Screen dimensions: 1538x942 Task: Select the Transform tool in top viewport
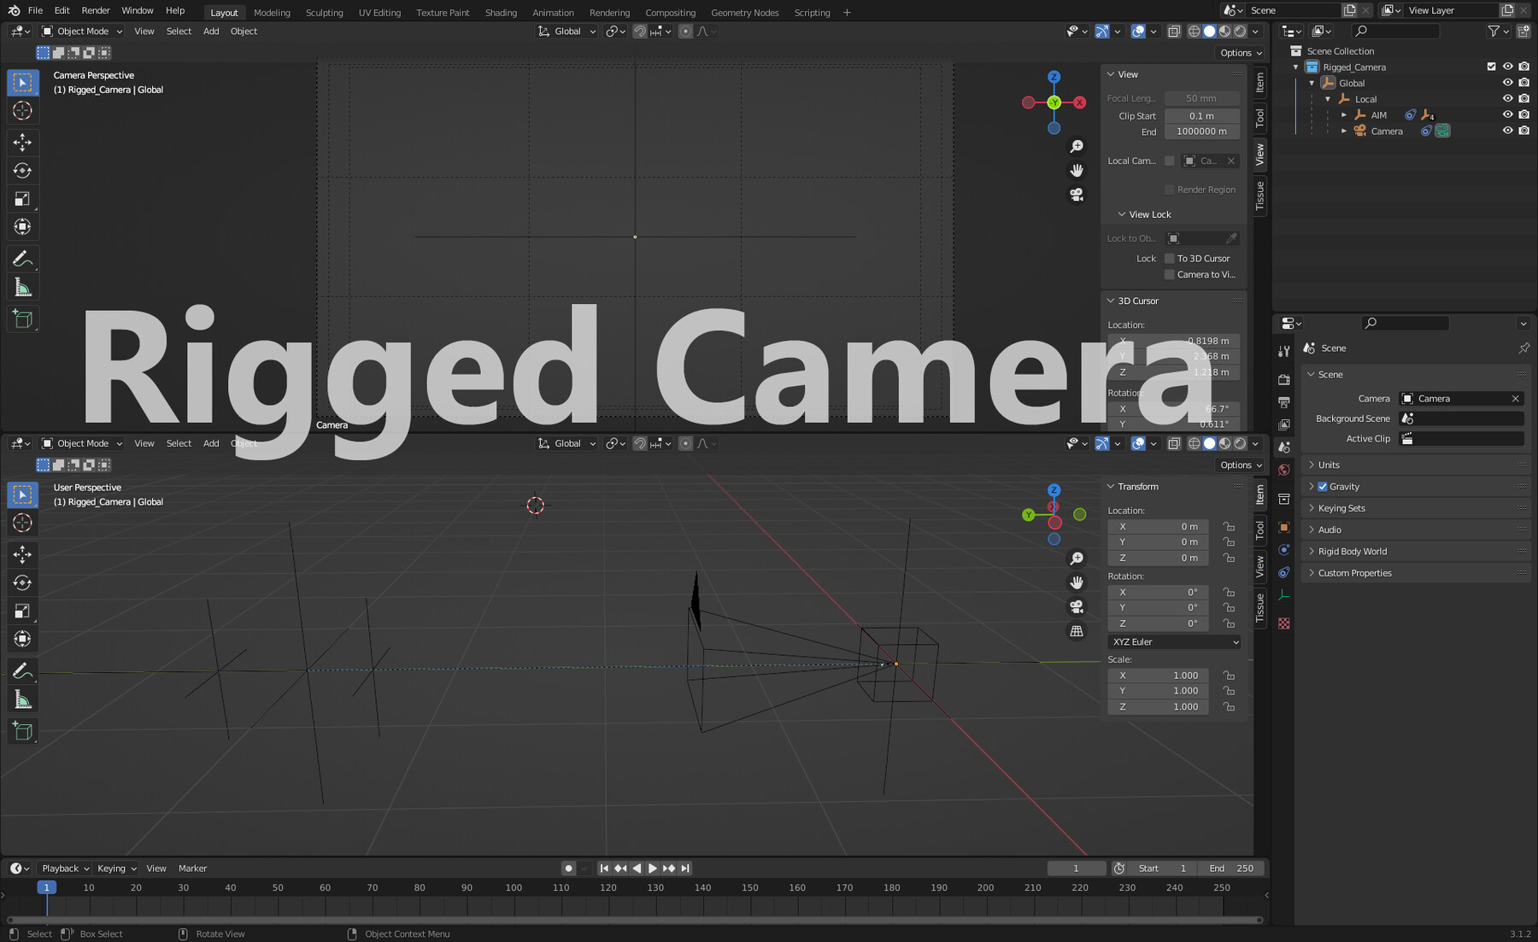click(22, 227)
